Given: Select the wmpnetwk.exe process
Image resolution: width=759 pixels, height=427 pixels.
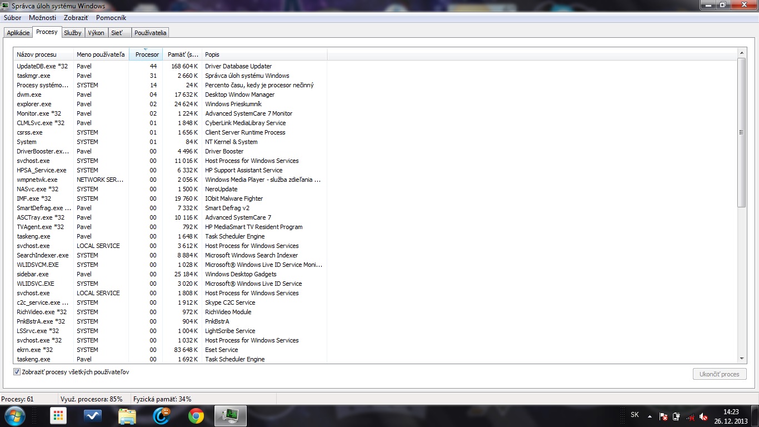Looking at the screenshot, I should point(171,180).
